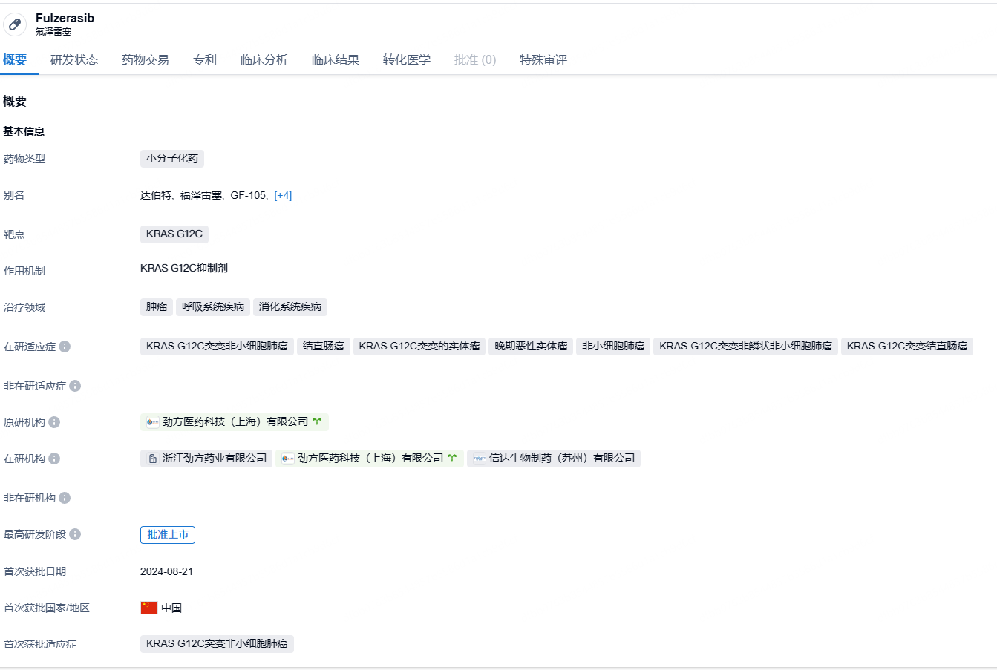Open the 晚期恶性实体瘤 indication tag
Image resolution: width=997 pixels, height=670 pixels.
pyautogui.click(x=531, y=347)
